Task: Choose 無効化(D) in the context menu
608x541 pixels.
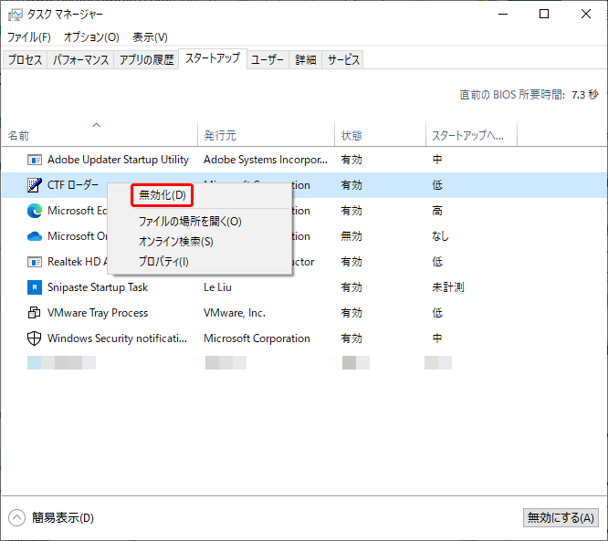Action: (x=162, y=195)
